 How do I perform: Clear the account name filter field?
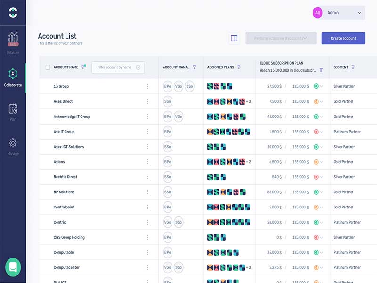[138, 67]
